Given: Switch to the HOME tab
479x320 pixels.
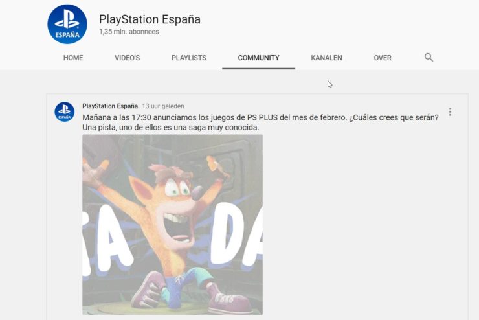Looking at the screenshot, I should 73,58.
